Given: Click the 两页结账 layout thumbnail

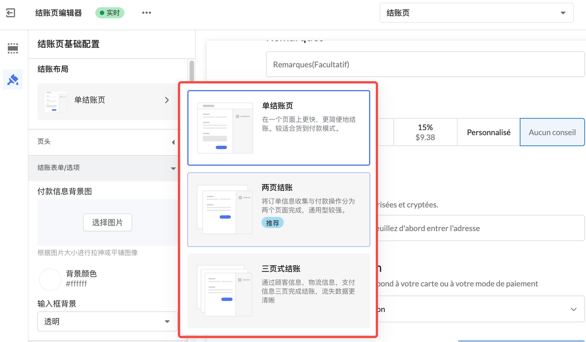Looking at the screenshot, I should [x=225, y=210].
